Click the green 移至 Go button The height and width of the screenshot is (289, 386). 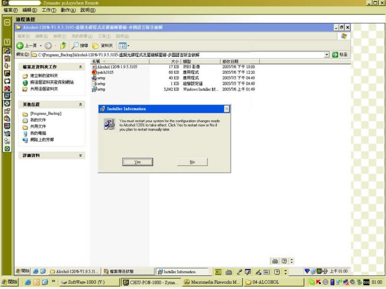pos(340,54)
